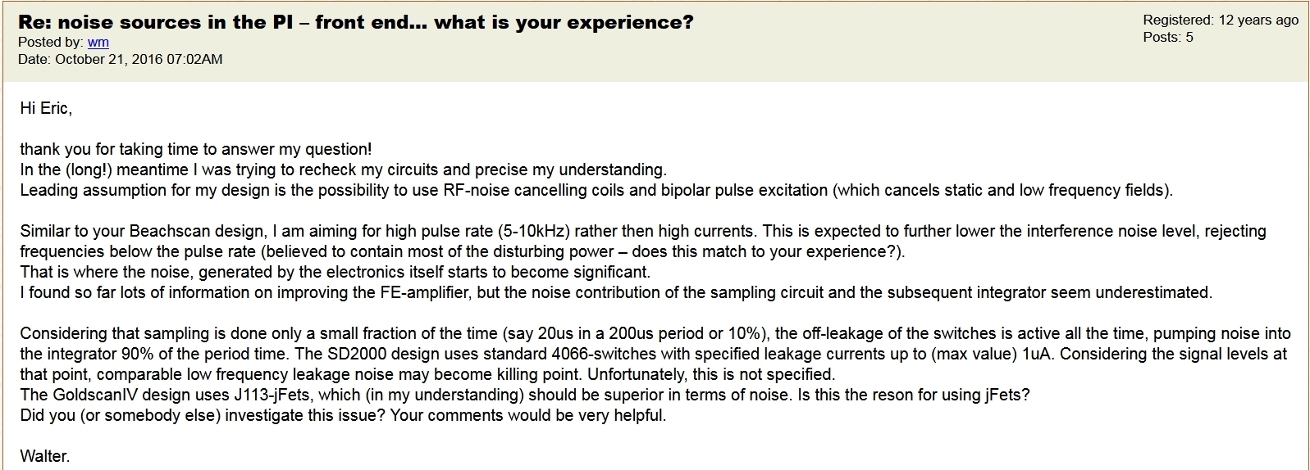Image resolution: width=1310 pixels, height=470 pixels.
Task: Click the 'Posts: 5' count
Action: pyautogui.click(x=1167, y=38)
